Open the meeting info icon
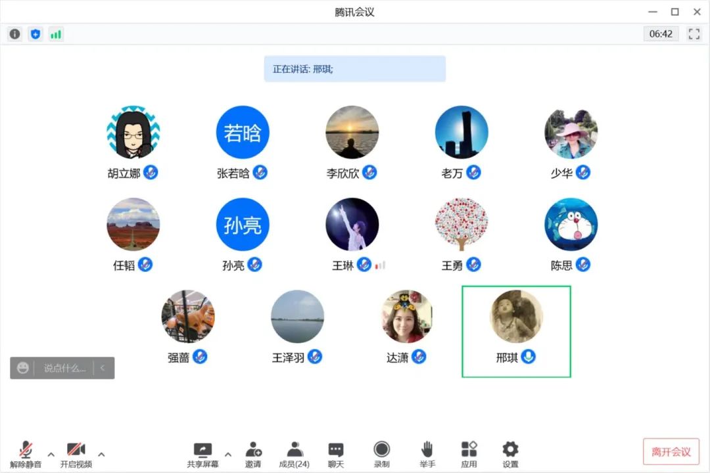This screenshot has height=473, width=710. (15, 34)
